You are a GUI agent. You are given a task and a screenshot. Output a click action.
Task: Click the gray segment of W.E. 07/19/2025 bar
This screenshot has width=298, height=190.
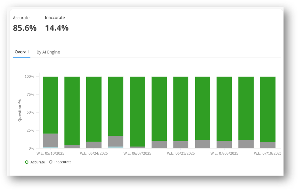[x=268, y=145]
